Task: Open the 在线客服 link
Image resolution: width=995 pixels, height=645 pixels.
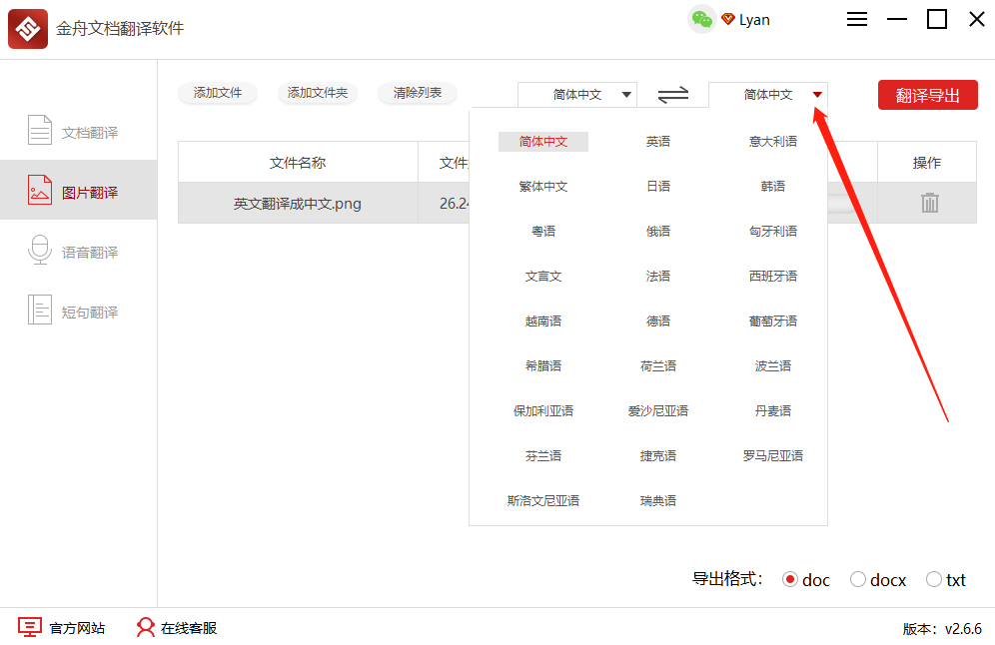Action: pyautogui.click(x=189, y=628)
